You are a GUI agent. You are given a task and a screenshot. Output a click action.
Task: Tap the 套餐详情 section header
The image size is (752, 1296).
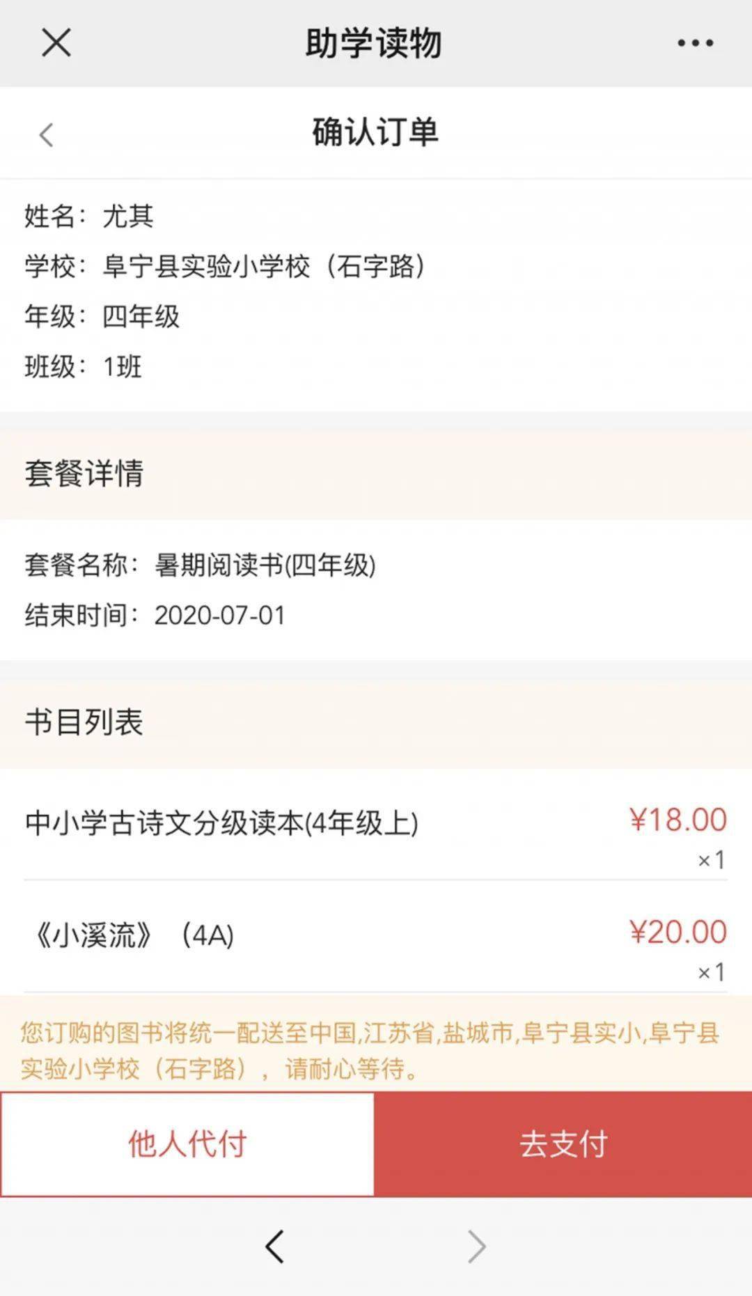[84, 474]
